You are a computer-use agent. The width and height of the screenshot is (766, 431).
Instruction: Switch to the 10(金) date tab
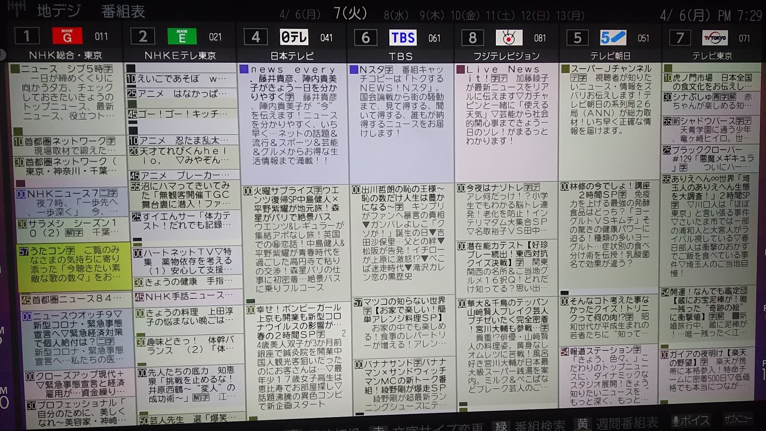coord(465,16)
